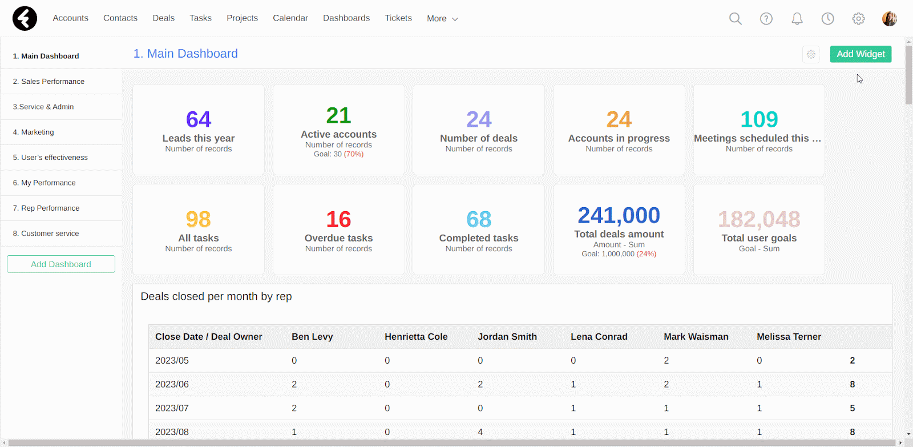Open the Meetings scheduled this widget
This screenshot has height=447, width=913.
[759, 130]
